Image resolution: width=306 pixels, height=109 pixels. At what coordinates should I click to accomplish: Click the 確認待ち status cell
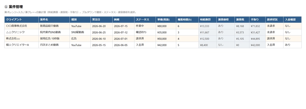coord(145,32)
